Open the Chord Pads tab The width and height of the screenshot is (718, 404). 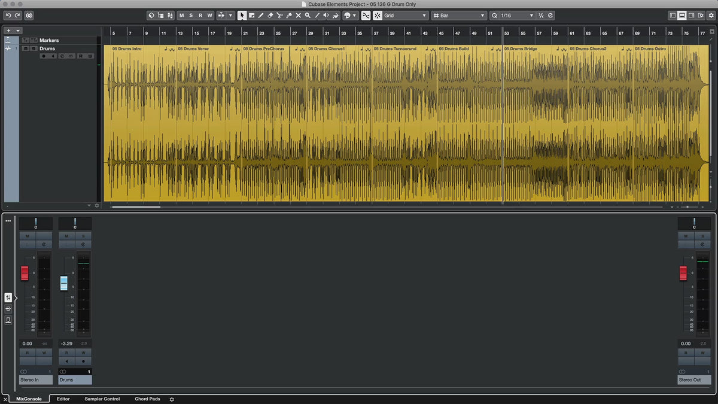coord(147,399)
